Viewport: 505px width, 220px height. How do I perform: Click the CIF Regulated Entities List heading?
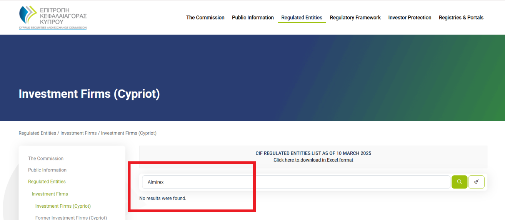(313, 153)
